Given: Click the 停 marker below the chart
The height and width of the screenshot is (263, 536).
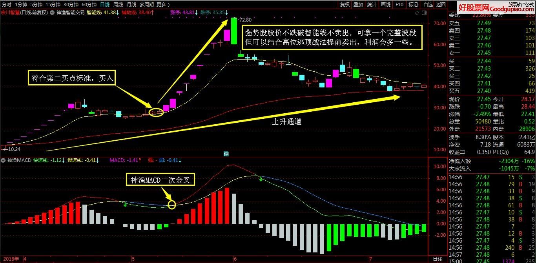Looking at the screenshot, I should coord(226,154).
